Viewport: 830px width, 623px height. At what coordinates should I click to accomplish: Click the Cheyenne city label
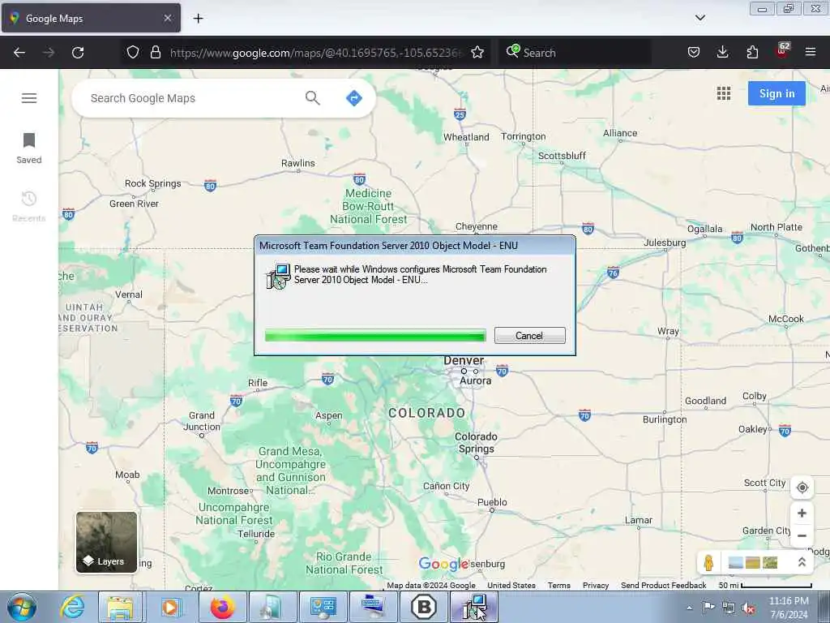[x=477, y=226]
